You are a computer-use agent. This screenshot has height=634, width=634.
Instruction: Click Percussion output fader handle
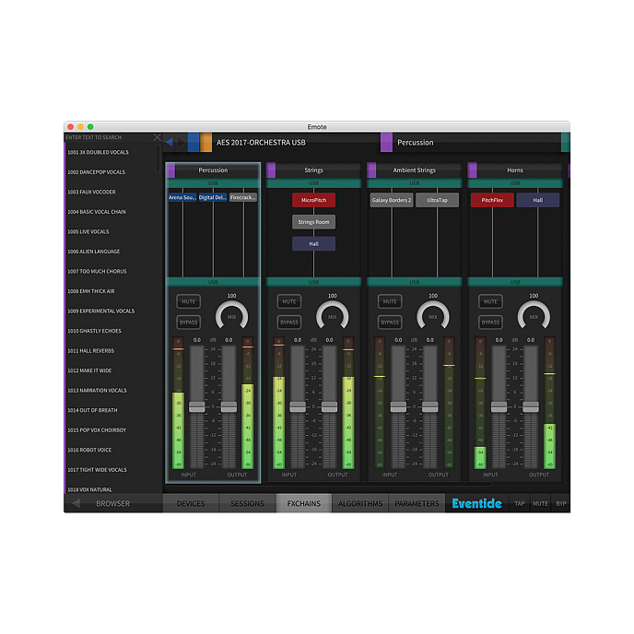click(x=229, y=406)
